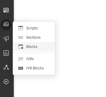This screenshot has height=97, width=106.
Task: Click the Scripts window icon in menu
Action: tap(21, 28)
